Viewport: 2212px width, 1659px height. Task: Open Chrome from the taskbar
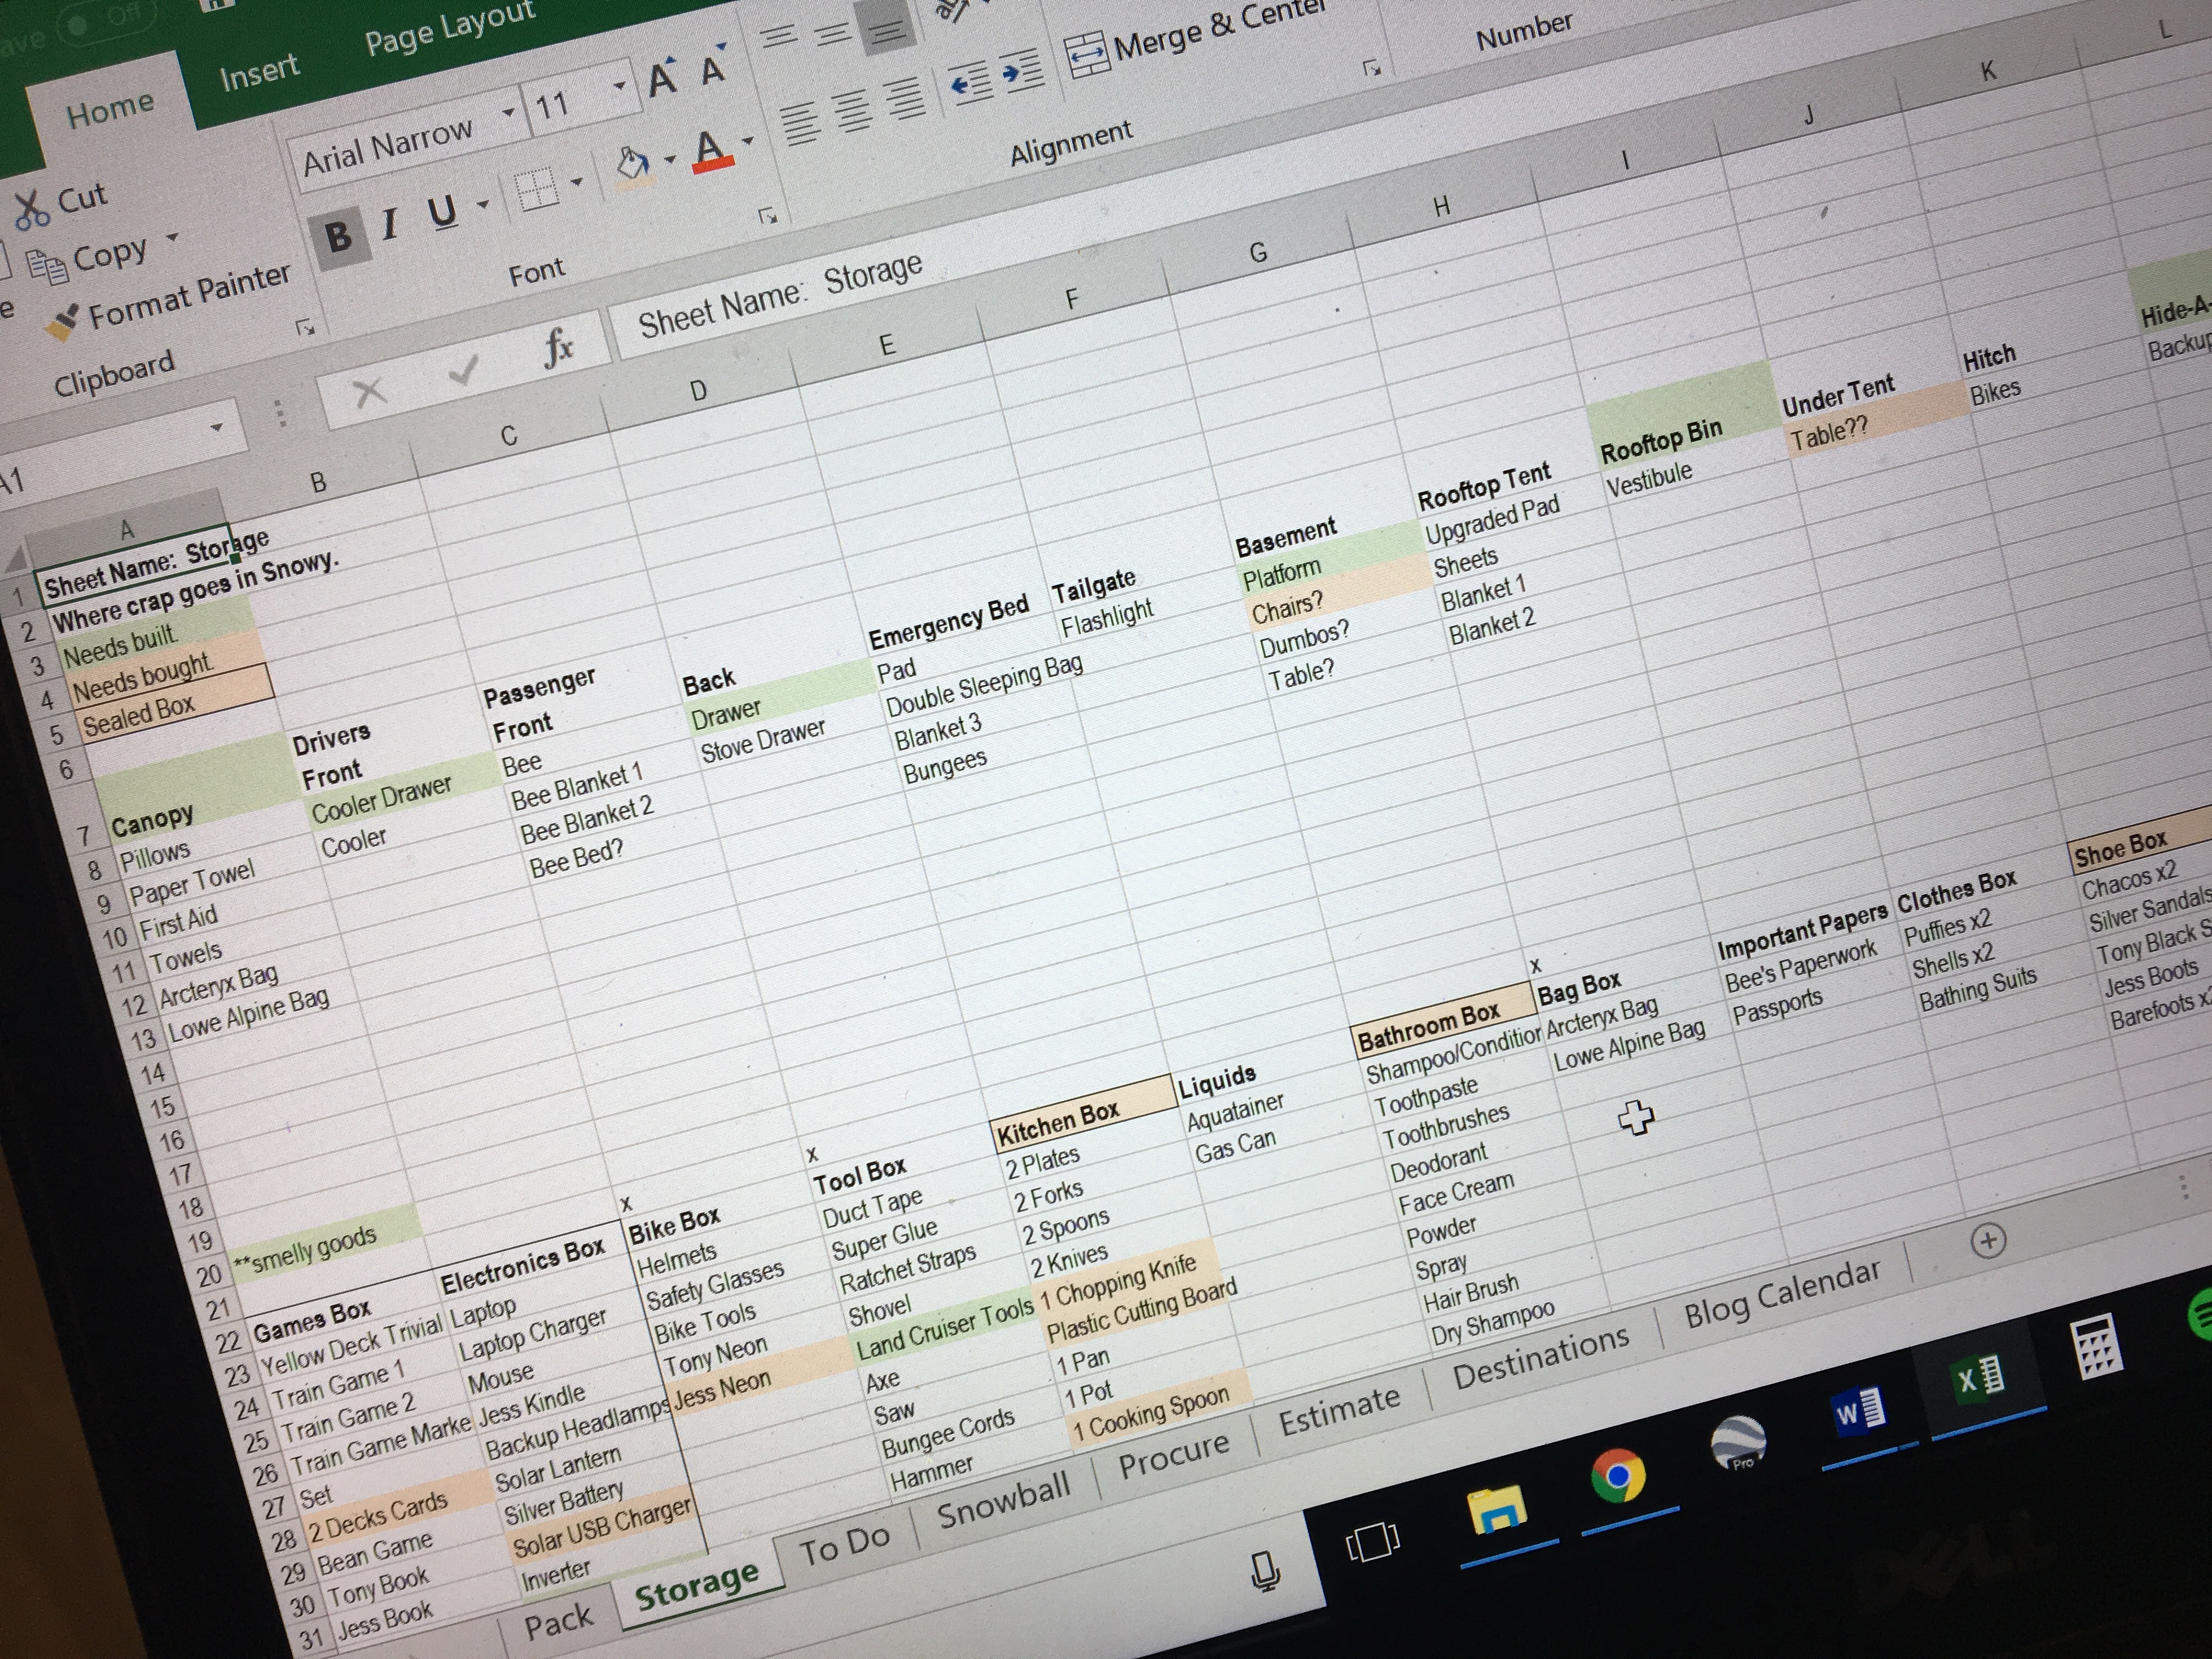(x=1617, y=1475)
